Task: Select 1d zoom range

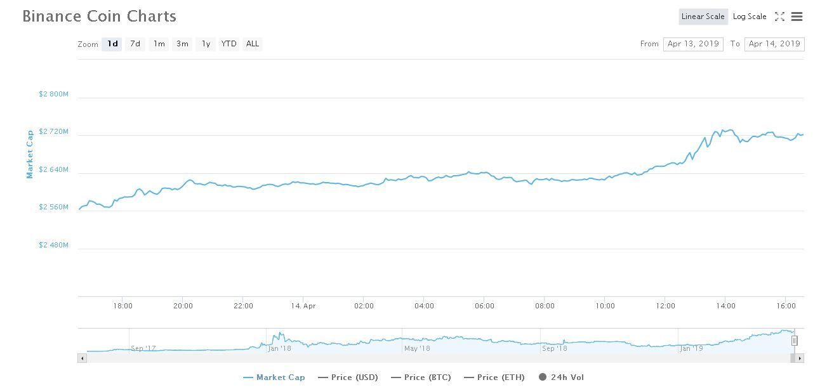Action: click(112, 44)
